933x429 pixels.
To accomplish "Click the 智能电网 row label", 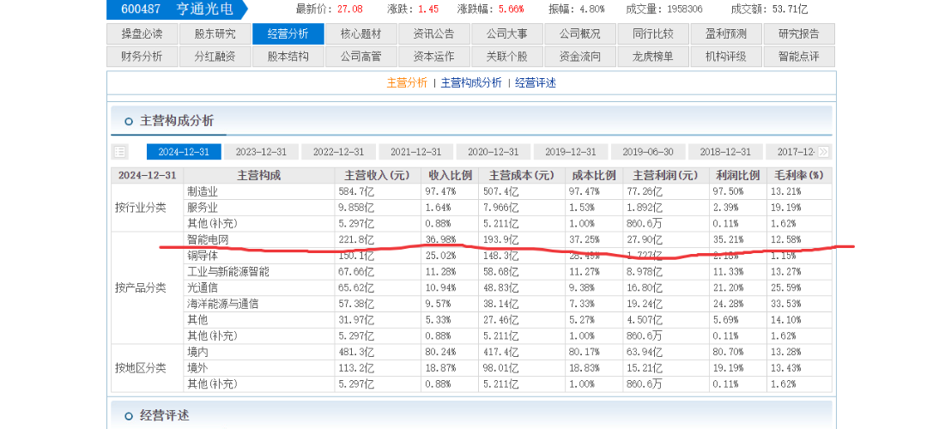I will coord(208,239).
